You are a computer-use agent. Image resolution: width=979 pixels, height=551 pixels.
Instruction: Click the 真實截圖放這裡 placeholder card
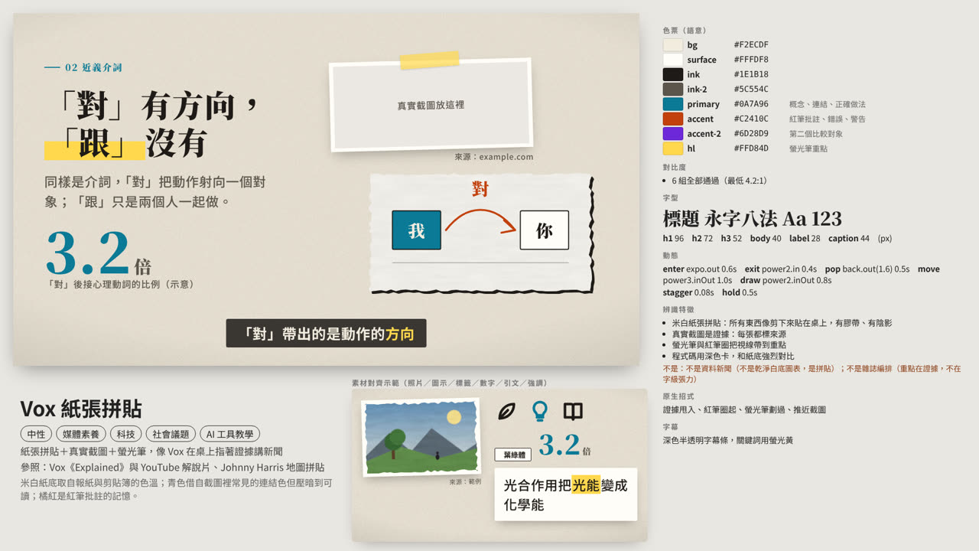[431, 105]
